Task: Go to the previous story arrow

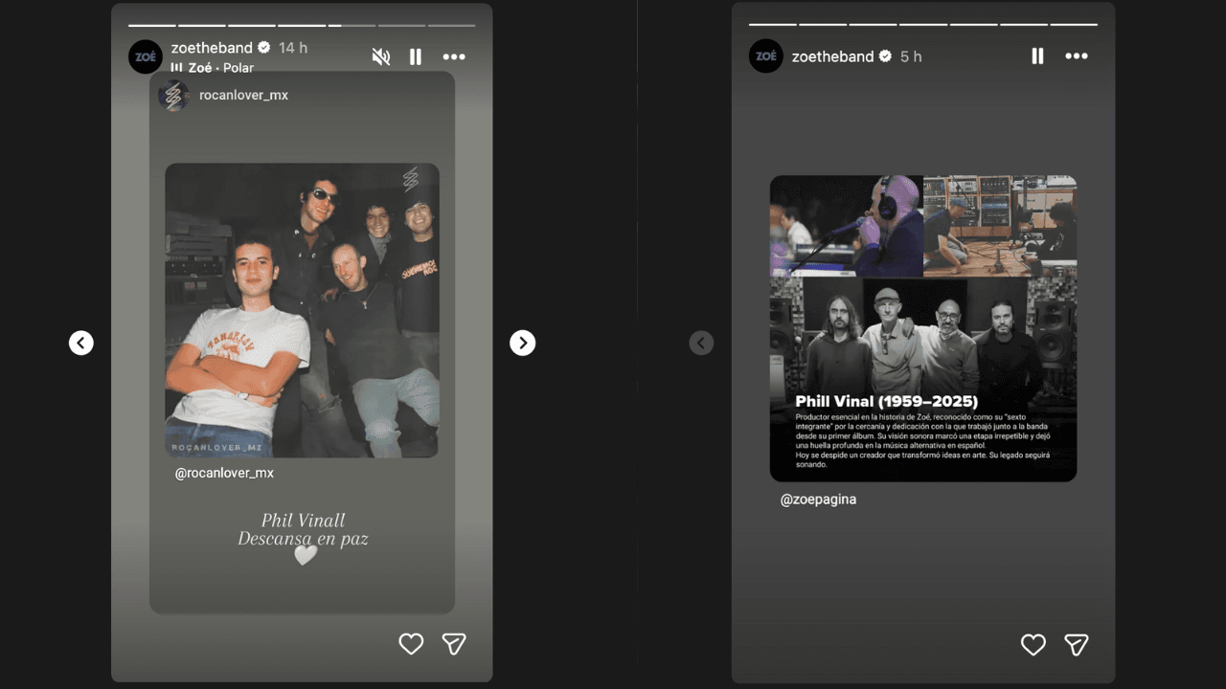Action: pos(81,343)
